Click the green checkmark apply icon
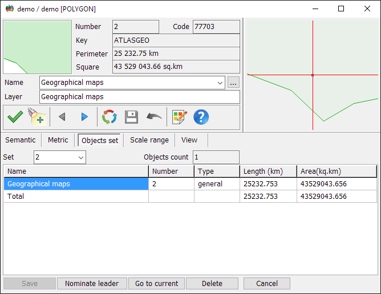 (15, 117)
